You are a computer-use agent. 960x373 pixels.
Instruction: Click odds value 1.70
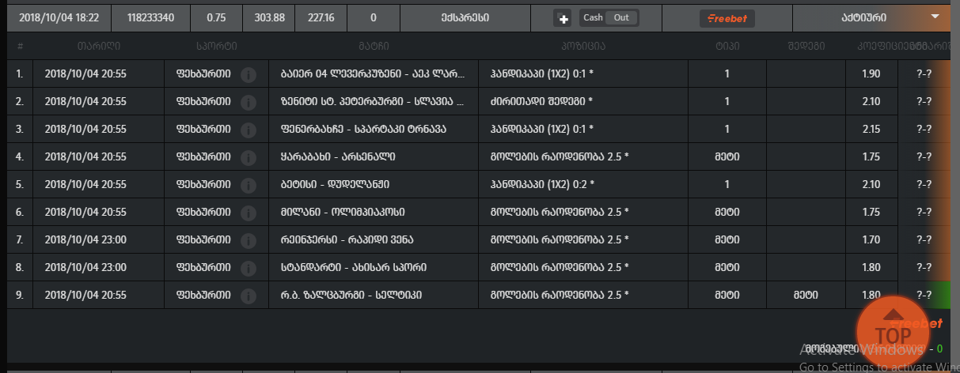[871, 239]
